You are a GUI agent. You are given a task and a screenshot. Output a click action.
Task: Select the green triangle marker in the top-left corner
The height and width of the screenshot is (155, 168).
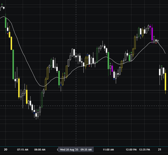pos(2,4)
